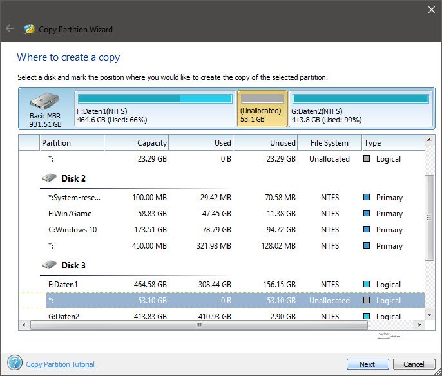Click the back arrow in title bar

(x=10, y=29)
